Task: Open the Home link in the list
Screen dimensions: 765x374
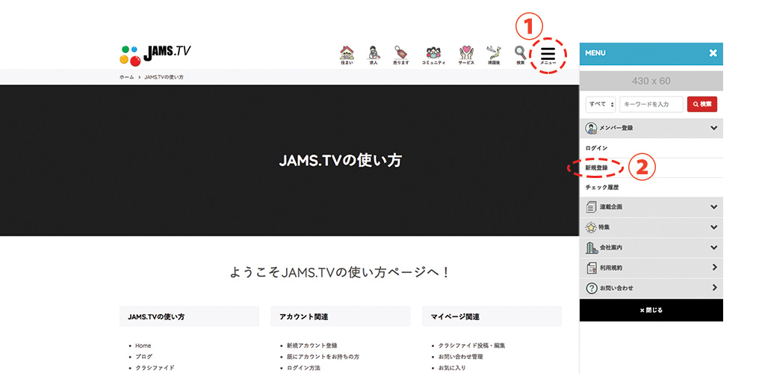Action: 143,346
